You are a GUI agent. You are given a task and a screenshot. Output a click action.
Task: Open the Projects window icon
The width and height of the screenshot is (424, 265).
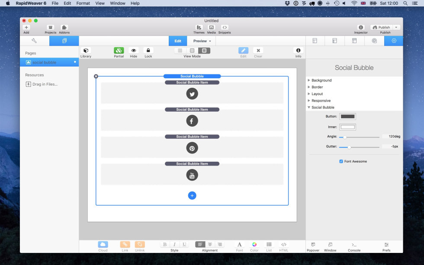(50, 27)
